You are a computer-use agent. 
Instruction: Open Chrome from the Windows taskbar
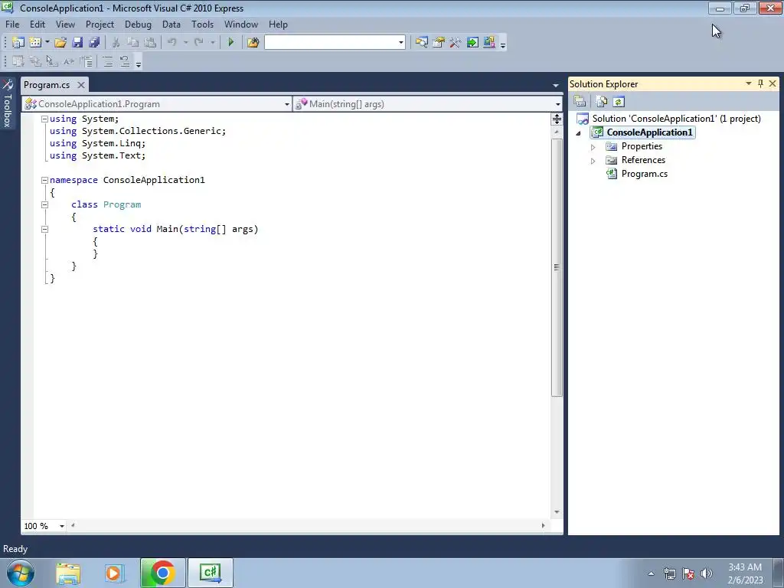[x=162, y=573]
